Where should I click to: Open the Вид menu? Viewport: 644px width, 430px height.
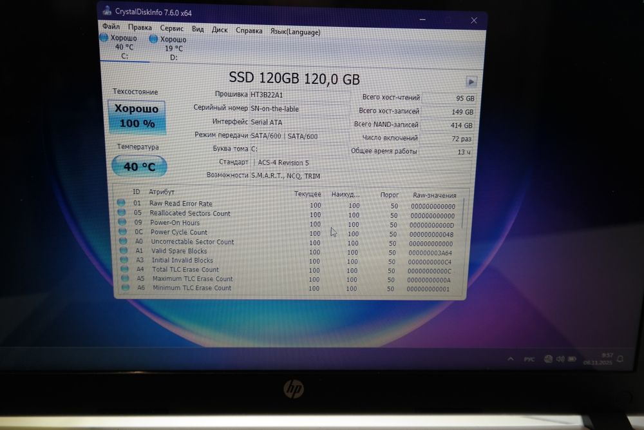(x=198, y=29)
